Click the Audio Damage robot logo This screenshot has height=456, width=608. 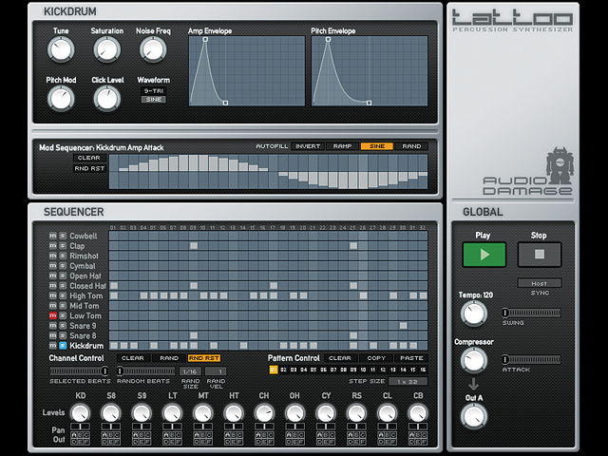pyautogui.click(x=560, y=165)
